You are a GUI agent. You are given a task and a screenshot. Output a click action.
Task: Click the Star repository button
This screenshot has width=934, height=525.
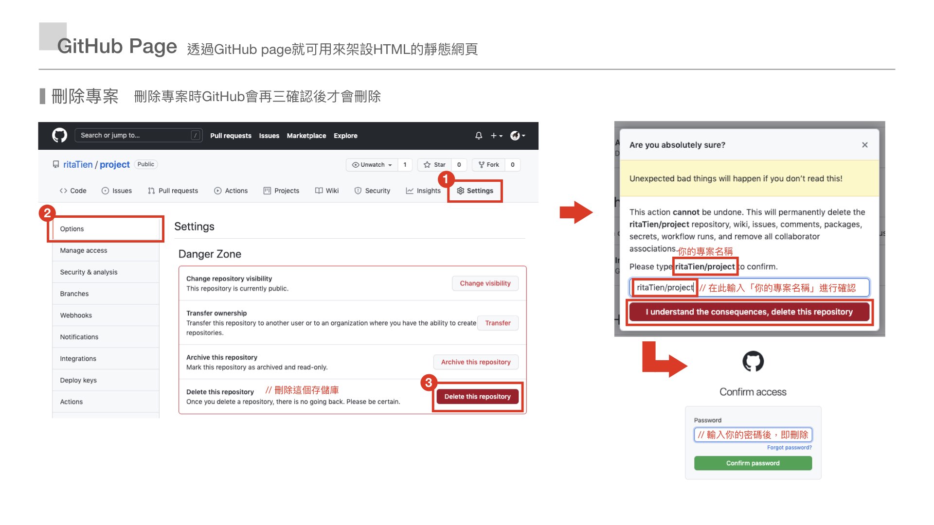point(434,165)
